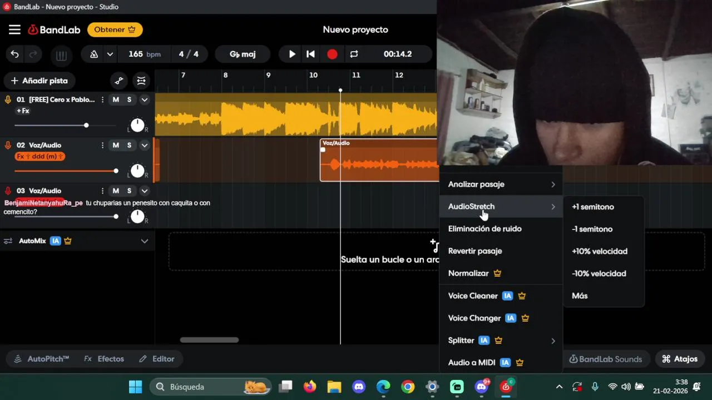Apply +10% velocidad
The width and height of the screenshot is (712, 400).
(604, 251)
